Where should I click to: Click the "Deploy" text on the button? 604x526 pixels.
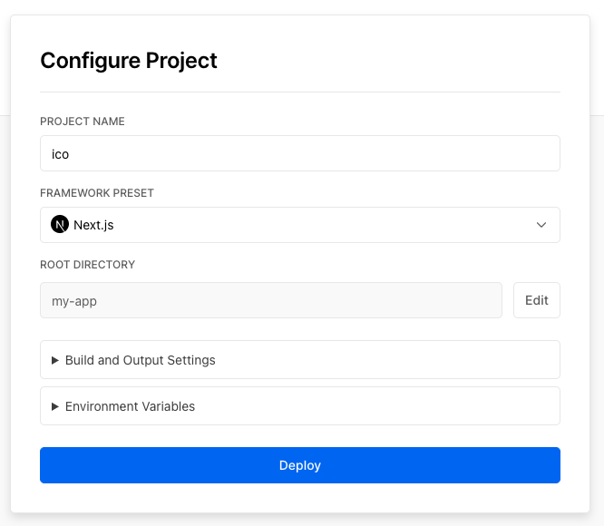pos(300,465)
